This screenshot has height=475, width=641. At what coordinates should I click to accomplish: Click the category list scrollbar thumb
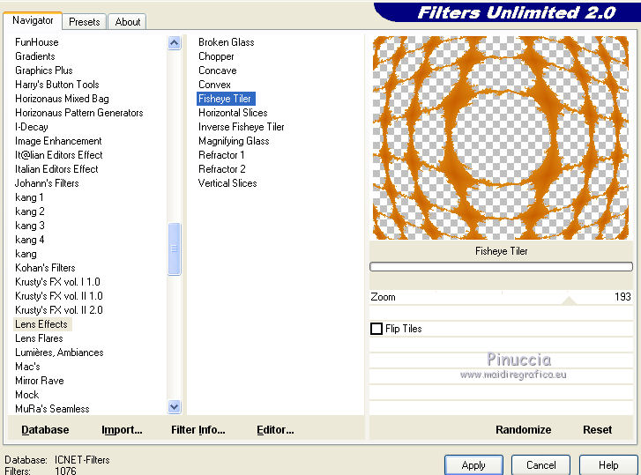(x=175, y=249)
